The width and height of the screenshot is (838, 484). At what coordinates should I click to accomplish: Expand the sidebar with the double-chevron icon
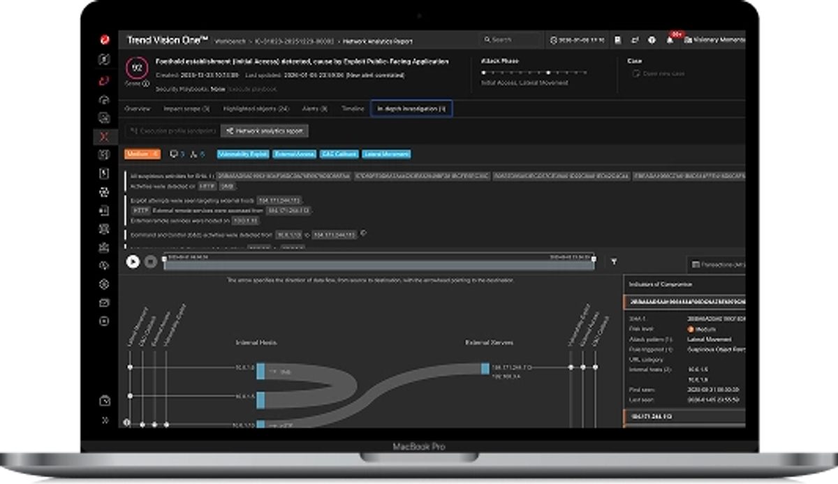coord(104,420)
